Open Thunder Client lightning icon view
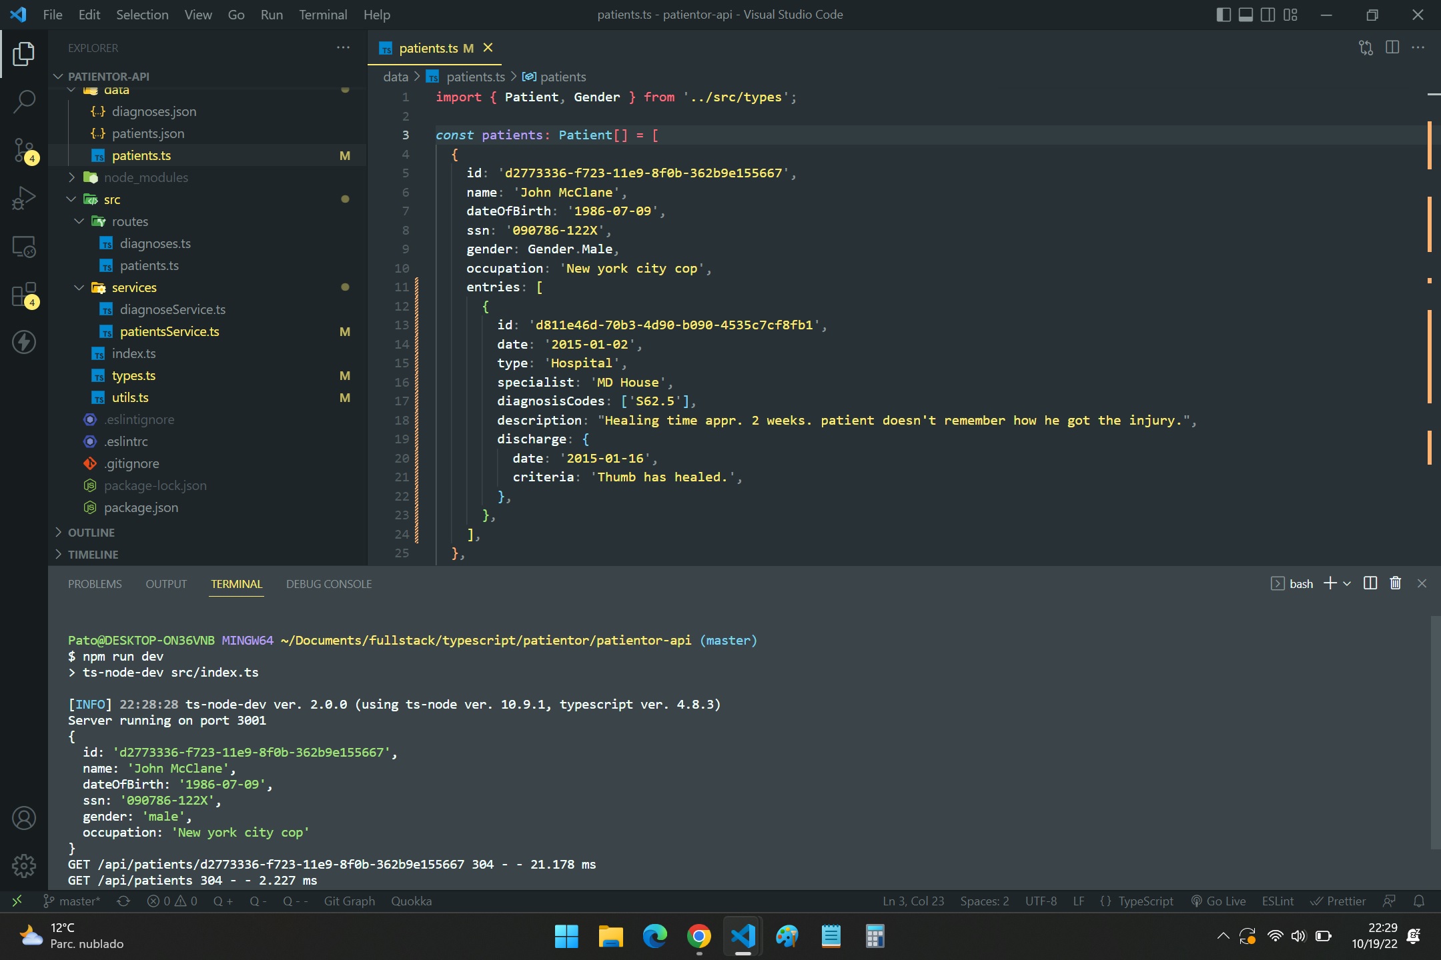The height and width of the screenshot is (960, 1441). [x=24, y=342]
